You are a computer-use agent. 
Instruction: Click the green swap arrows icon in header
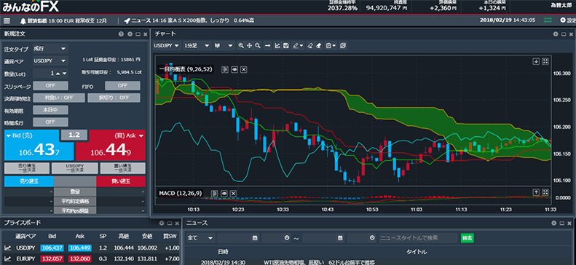pos(548,20)
